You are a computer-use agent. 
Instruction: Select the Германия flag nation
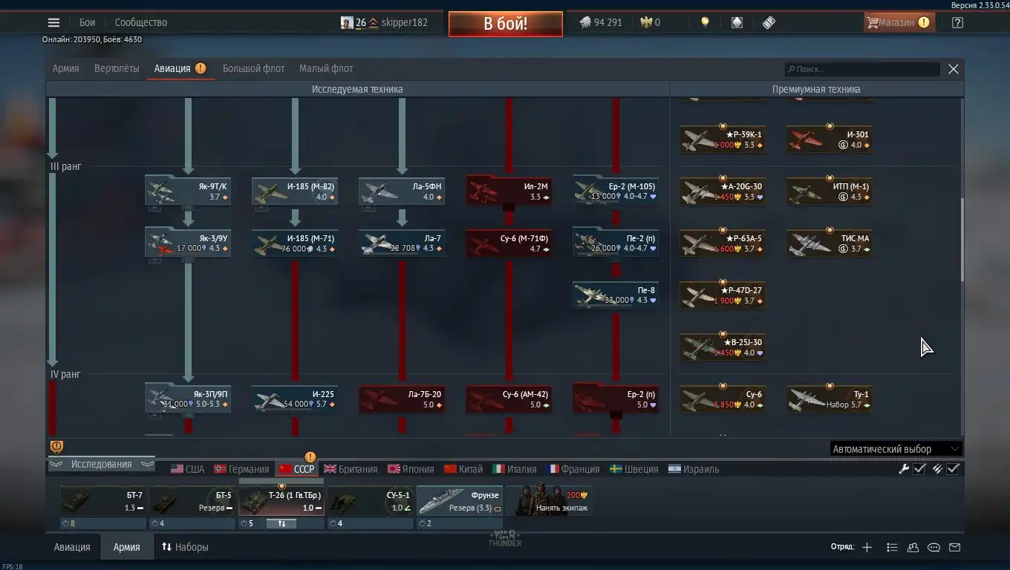click(241, 469)
